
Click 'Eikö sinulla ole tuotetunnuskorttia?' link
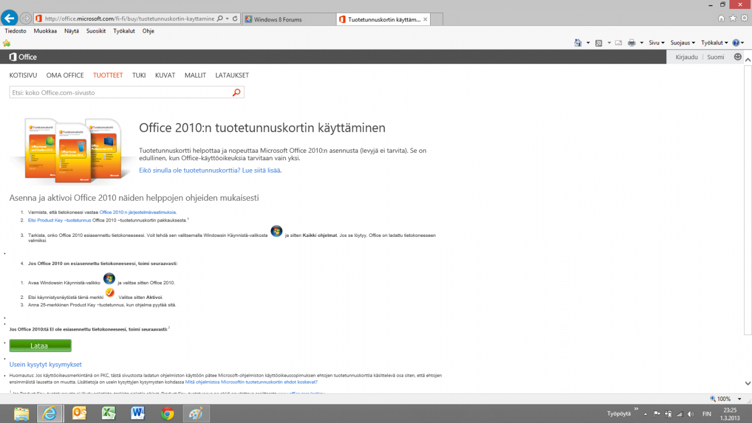coord(210,170)
